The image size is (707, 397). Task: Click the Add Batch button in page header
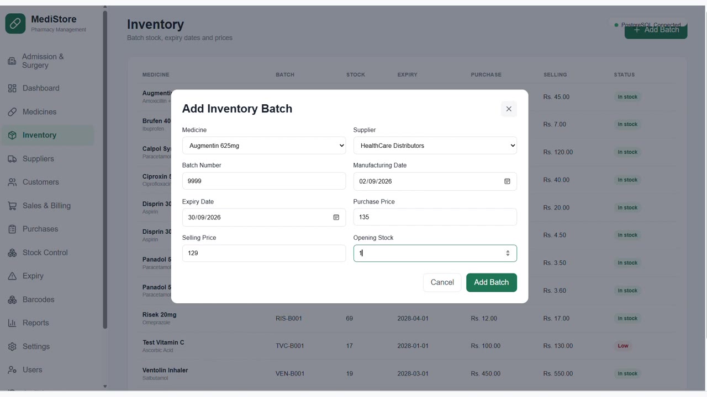(x=656, y=29)
